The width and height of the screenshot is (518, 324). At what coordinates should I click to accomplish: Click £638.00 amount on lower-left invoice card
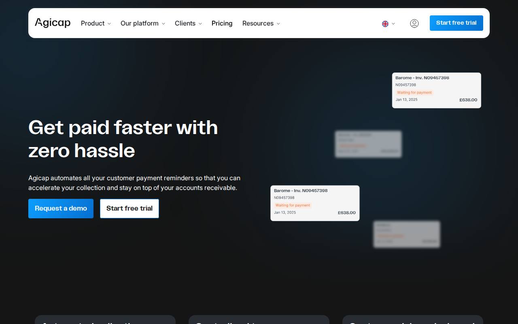(347, 213)
